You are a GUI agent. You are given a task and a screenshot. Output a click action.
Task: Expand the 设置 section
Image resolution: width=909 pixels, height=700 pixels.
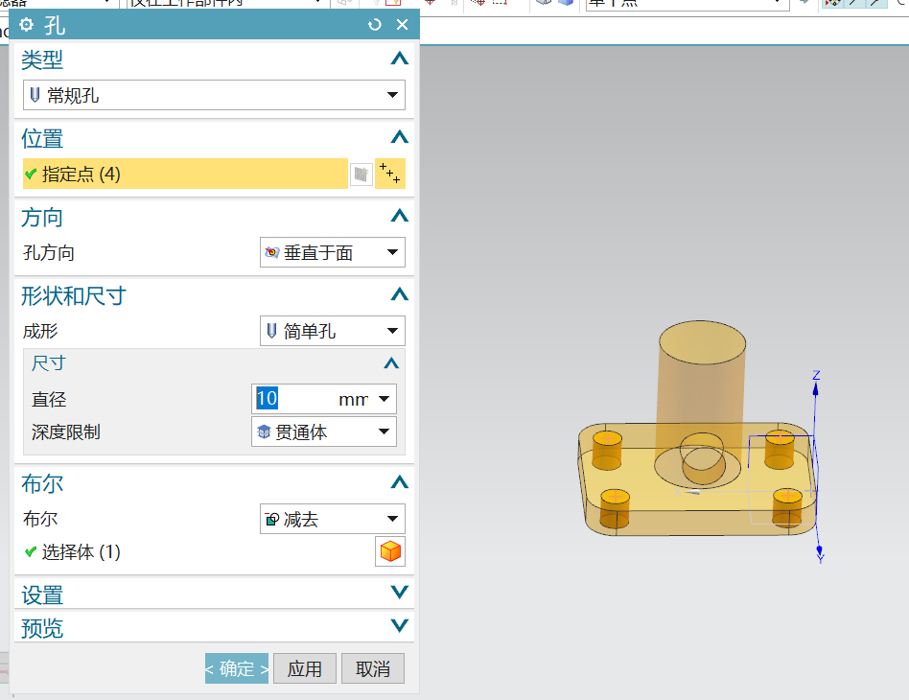[399, 592]
